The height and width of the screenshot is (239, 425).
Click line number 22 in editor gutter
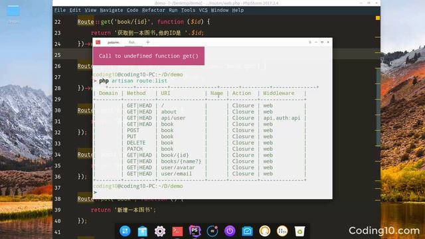[x=58, y=22]
